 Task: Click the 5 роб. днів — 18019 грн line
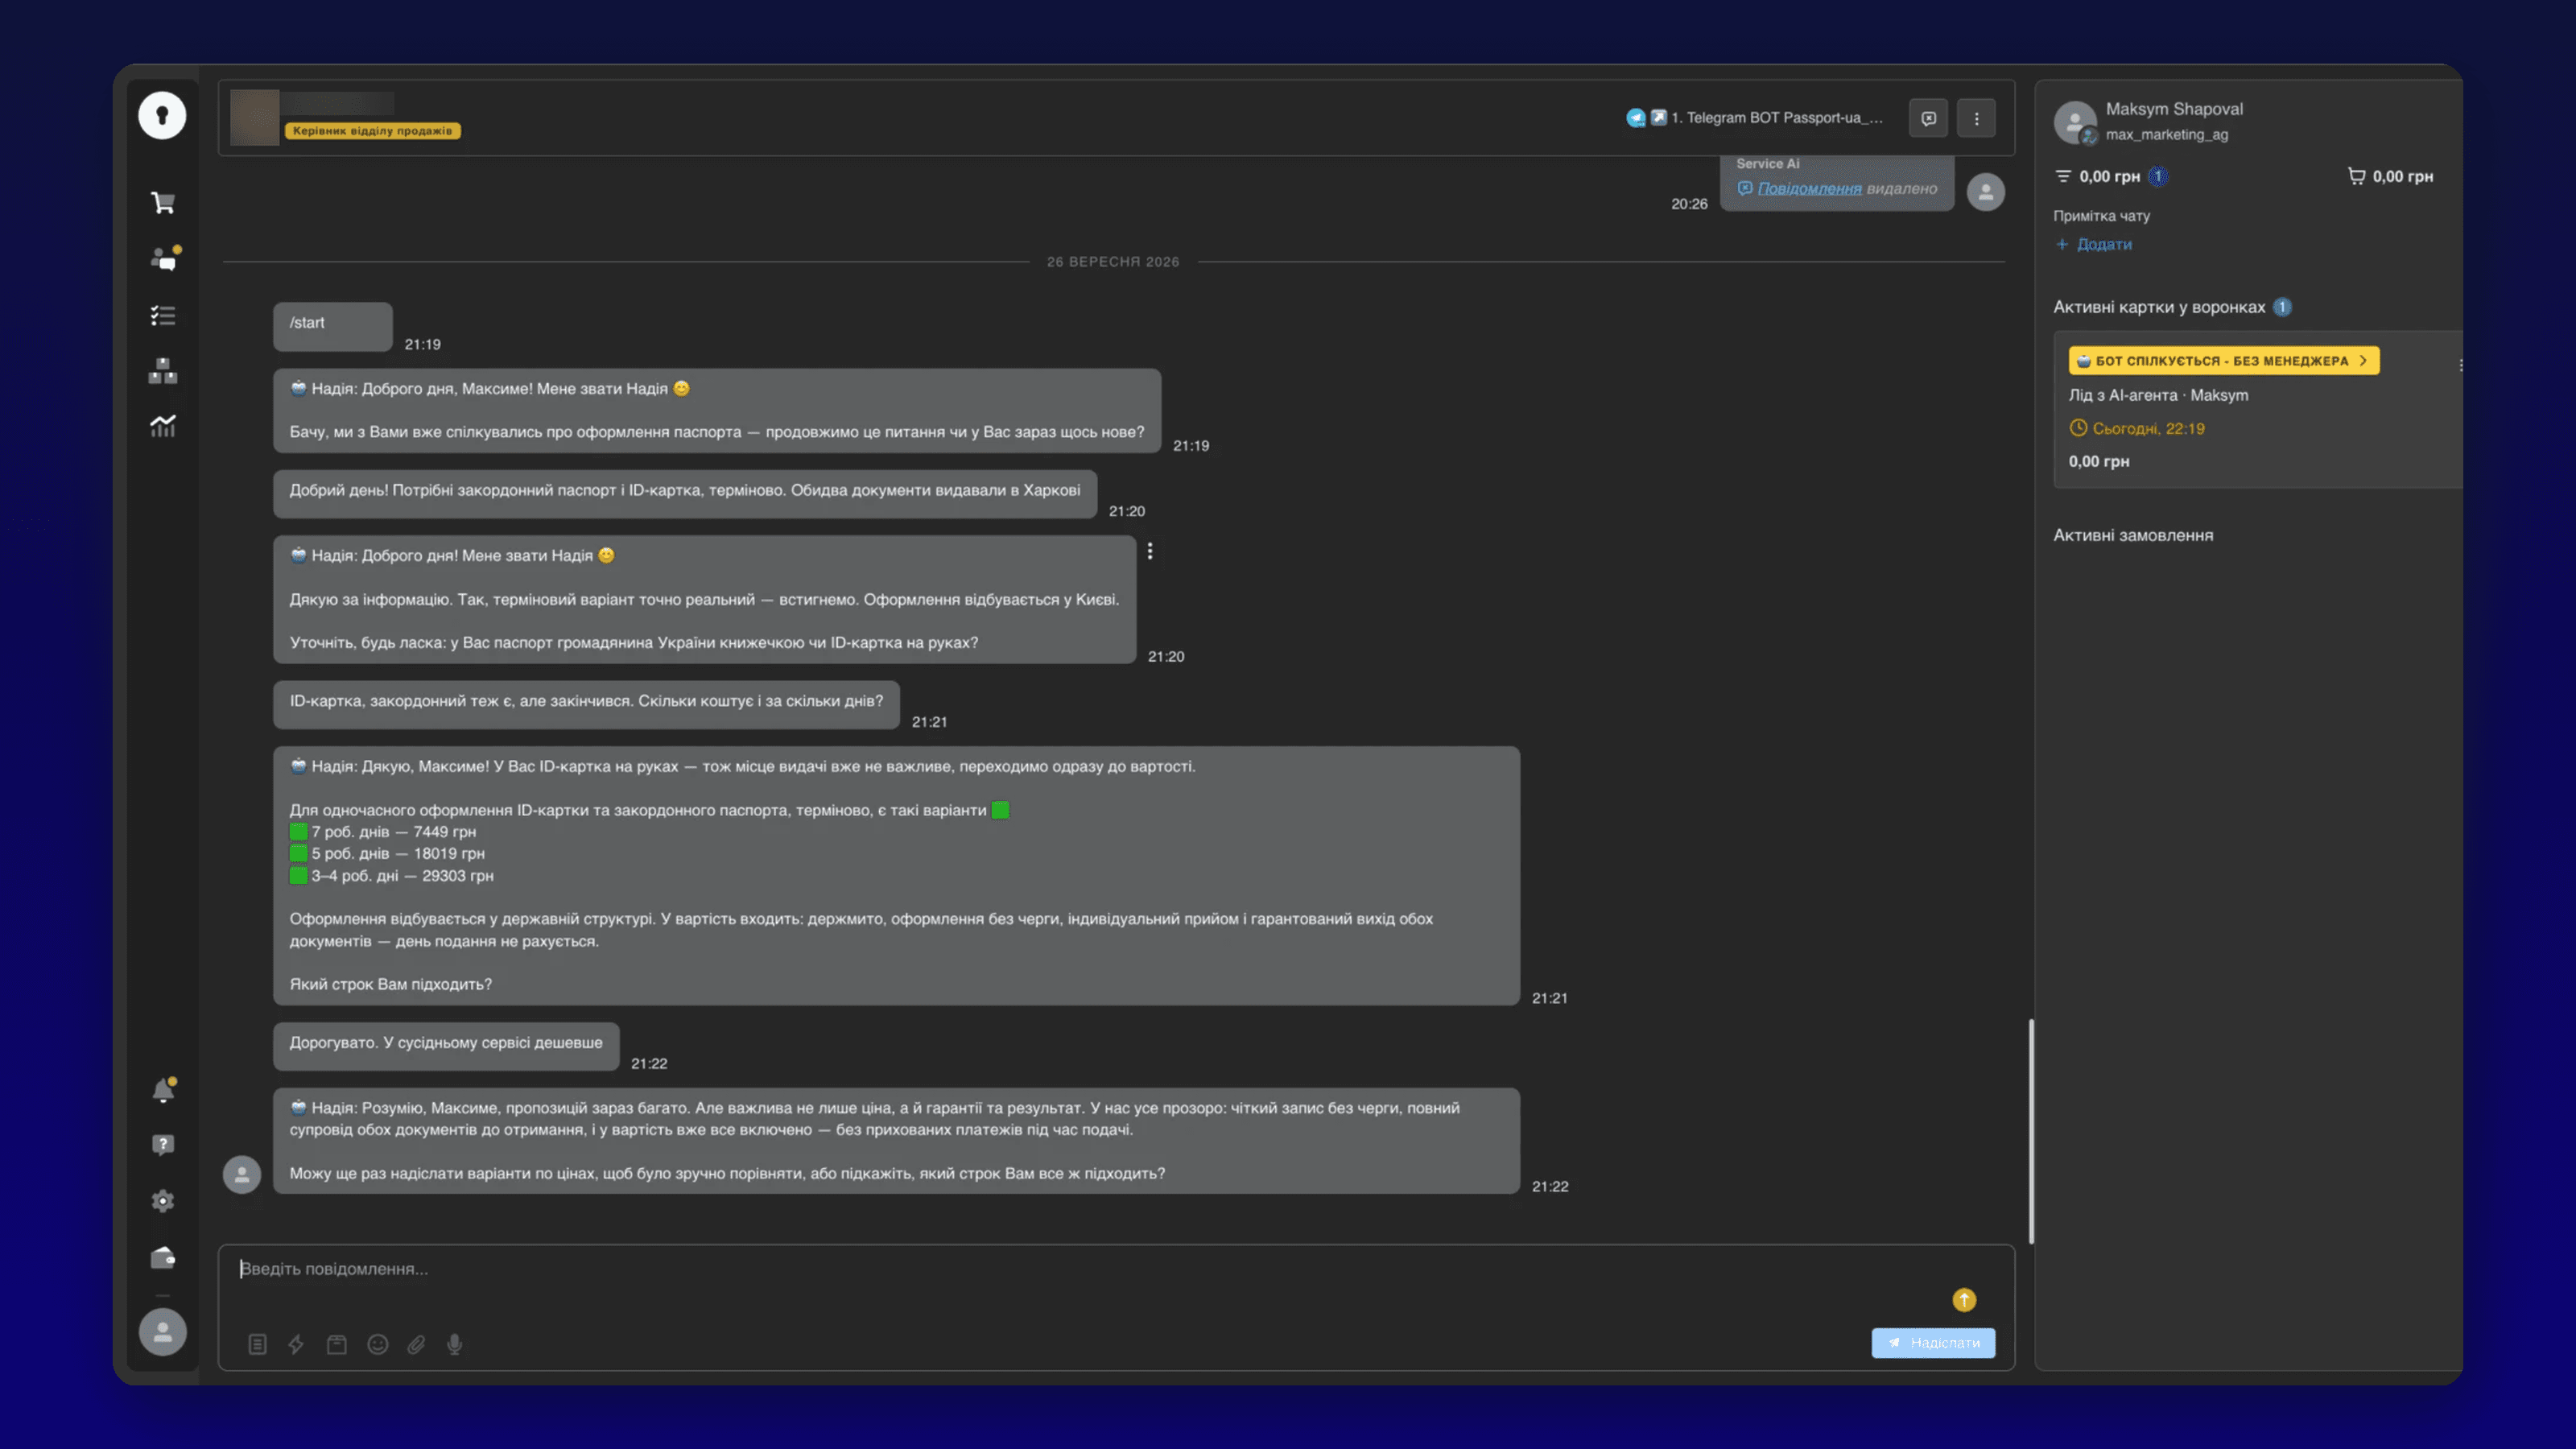(x=387, y=854)
